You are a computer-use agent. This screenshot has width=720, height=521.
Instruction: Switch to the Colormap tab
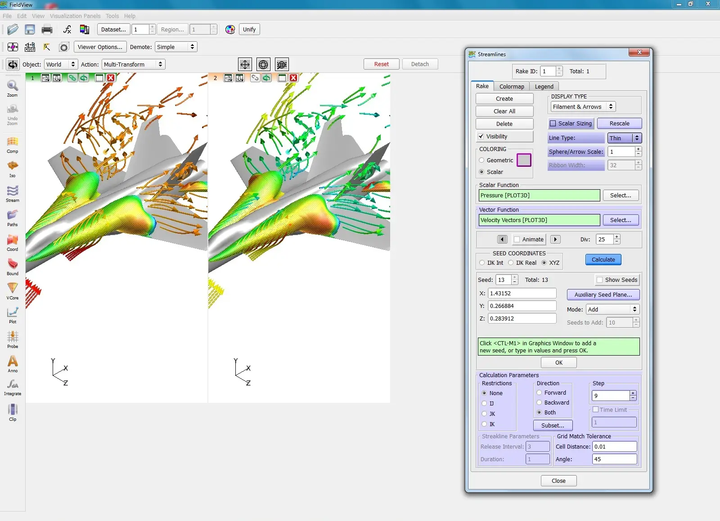tap(512, 86)
